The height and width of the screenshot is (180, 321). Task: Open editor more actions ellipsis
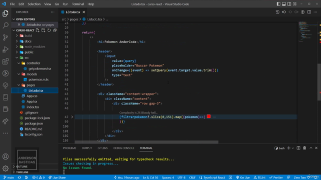pos(315,12)
